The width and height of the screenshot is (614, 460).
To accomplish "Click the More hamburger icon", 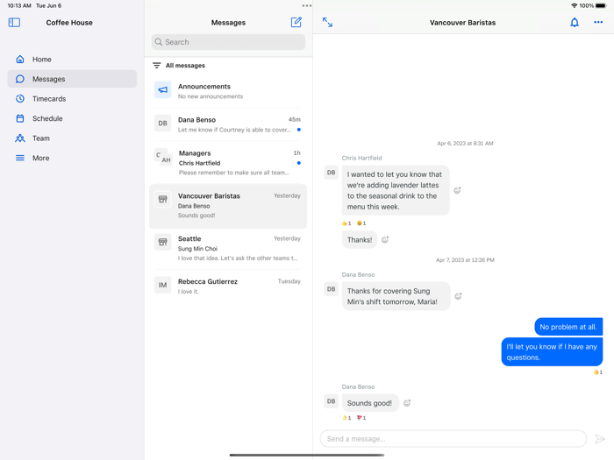I will (20, 158).
